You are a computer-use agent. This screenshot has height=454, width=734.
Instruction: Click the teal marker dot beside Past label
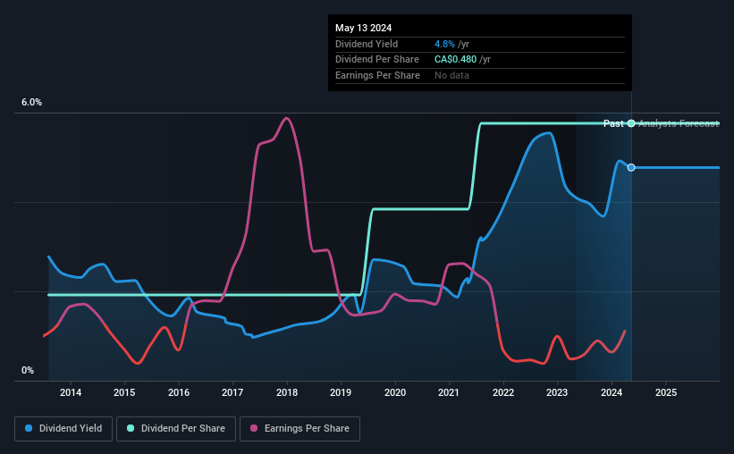(x=631, y=123)
